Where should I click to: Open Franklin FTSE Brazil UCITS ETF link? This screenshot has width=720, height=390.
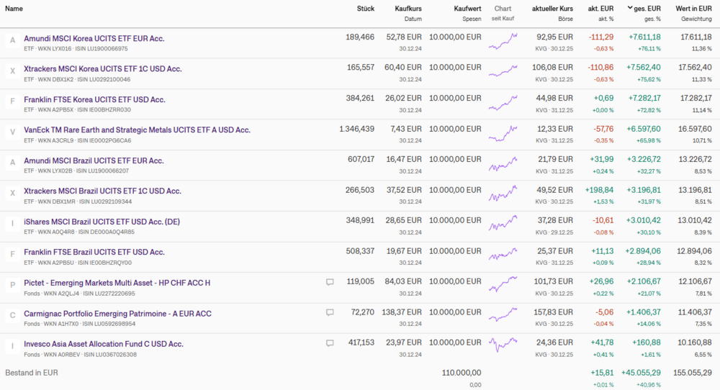pos(94,252)
